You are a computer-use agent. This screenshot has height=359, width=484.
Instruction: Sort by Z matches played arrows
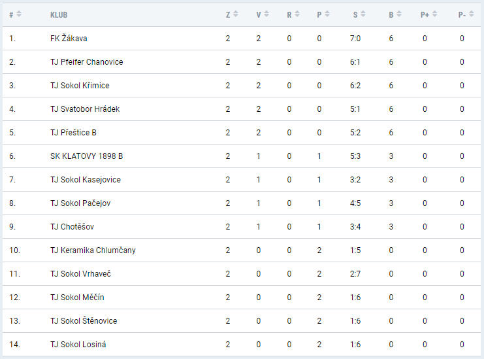[x=236, y=14]
